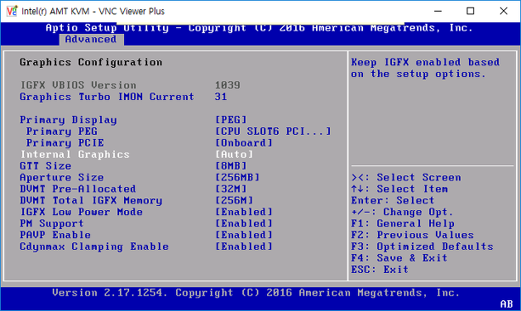Viewport: 521px width, 311px height.
Task: Toggle Cdynmax Clamping Enable [Enabled] value
Action: (x=244, y=246)
